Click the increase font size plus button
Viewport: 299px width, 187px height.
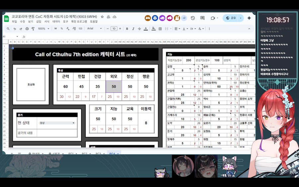click(120, 29)
